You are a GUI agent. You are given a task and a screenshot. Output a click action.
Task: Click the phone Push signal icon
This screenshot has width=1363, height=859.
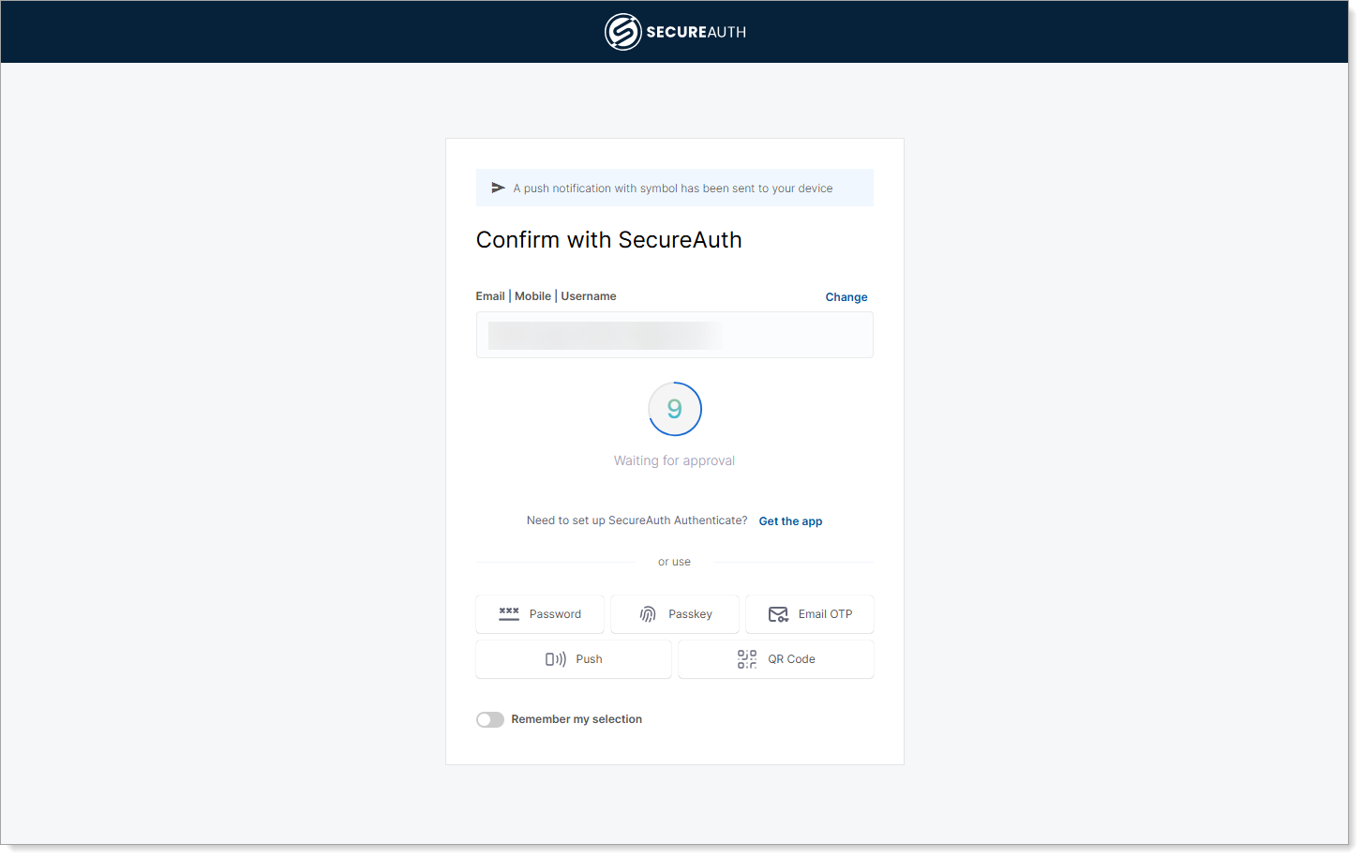[556, 659]
